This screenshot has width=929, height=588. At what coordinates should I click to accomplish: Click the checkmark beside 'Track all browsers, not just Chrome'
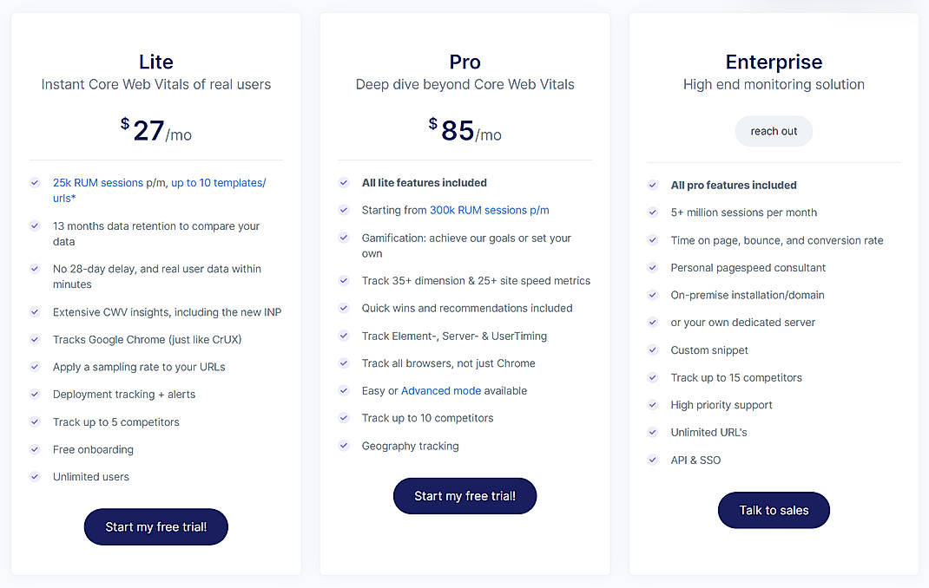[x=344, y=363]
